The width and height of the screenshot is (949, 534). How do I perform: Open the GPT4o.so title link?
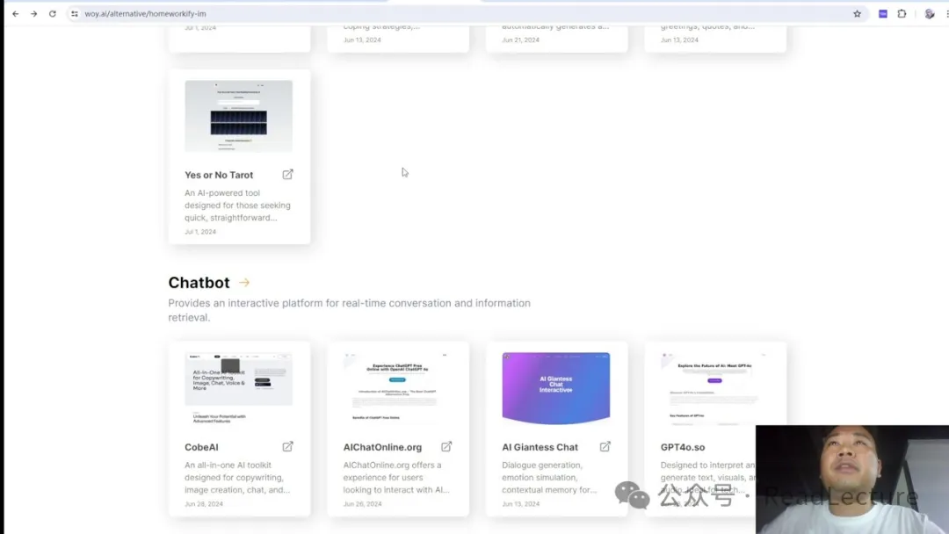coord(683,448)
